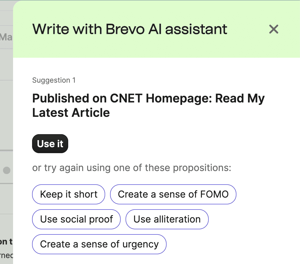Select the Use alliteration chip
Viewport: 300px width, 264px height.
pyautogui.click(x=167, y=219)
